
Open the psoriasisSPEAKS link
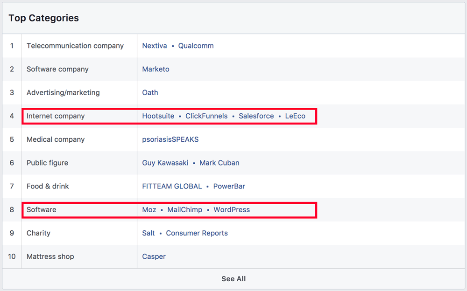click(x=170, y=139)
